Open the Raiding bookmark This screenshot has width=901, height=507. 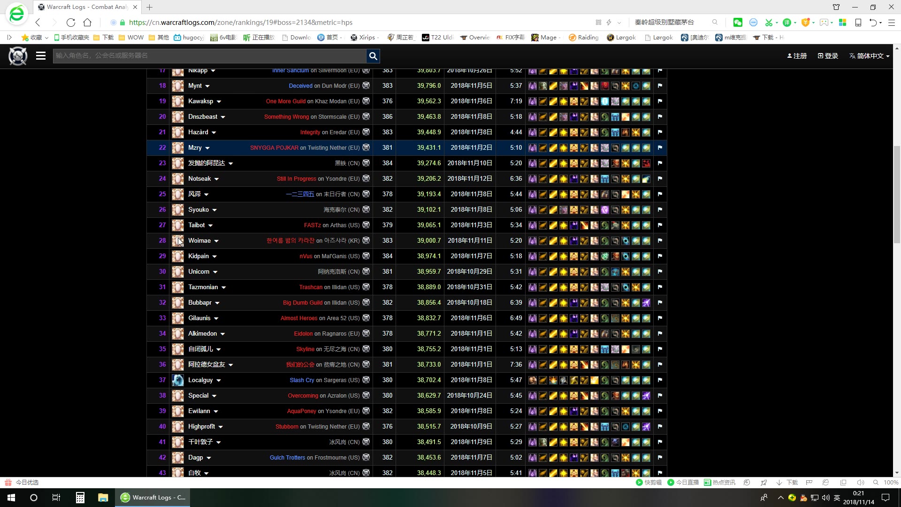(x=583, y=38)
